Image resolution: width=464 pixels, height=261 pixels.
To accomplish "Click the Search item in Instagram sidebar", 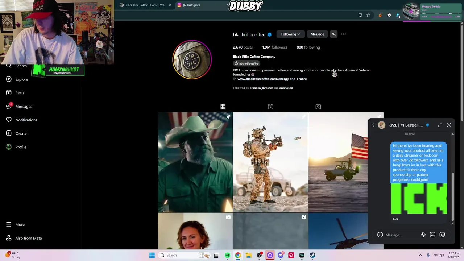I will 16,66.
